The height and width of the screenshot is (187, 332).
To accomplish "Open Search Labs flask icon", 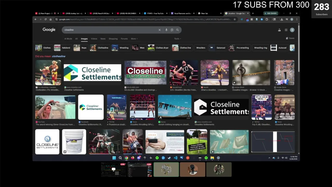I will 279,30.
